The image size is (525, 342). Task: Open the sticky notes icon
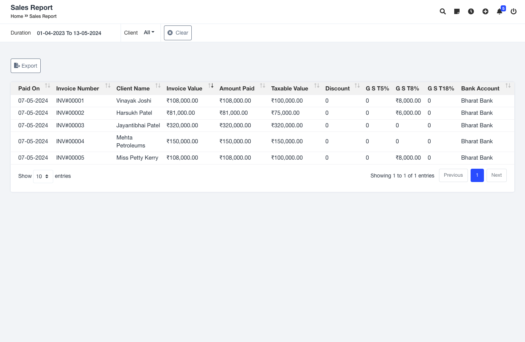(x=457, y=11)
